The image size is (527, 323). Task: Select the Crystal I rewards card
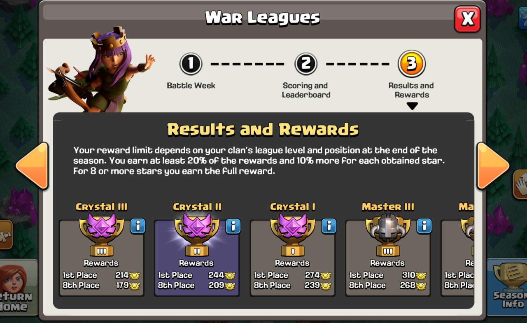pyautogui.click(x=292, y=258)
